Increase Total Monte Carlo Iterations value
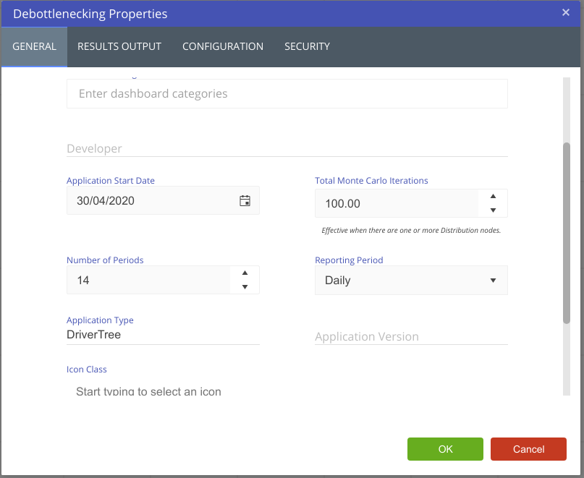Screen dimensions: 584x478 click(493, 196)
